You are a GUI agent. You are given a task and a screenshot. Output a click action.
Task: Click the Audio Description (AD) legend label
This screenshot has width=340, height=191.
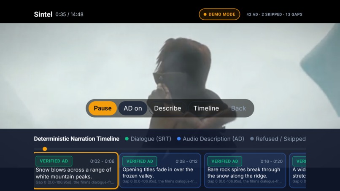213,139
